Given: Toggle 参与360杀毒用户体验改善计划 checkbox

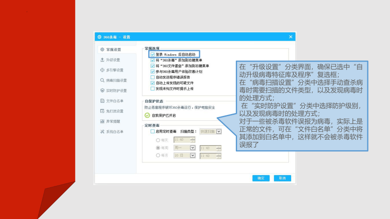Looking at the screenshot, I should (x=153, y=71).
